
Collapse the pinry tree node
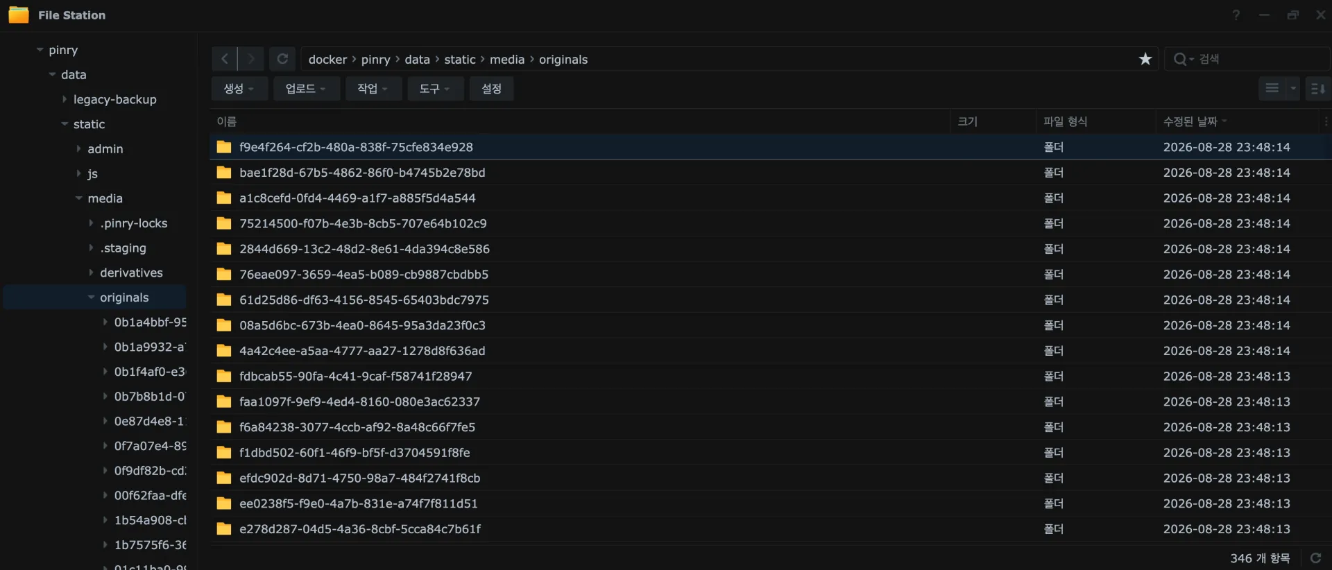[40, 50]
